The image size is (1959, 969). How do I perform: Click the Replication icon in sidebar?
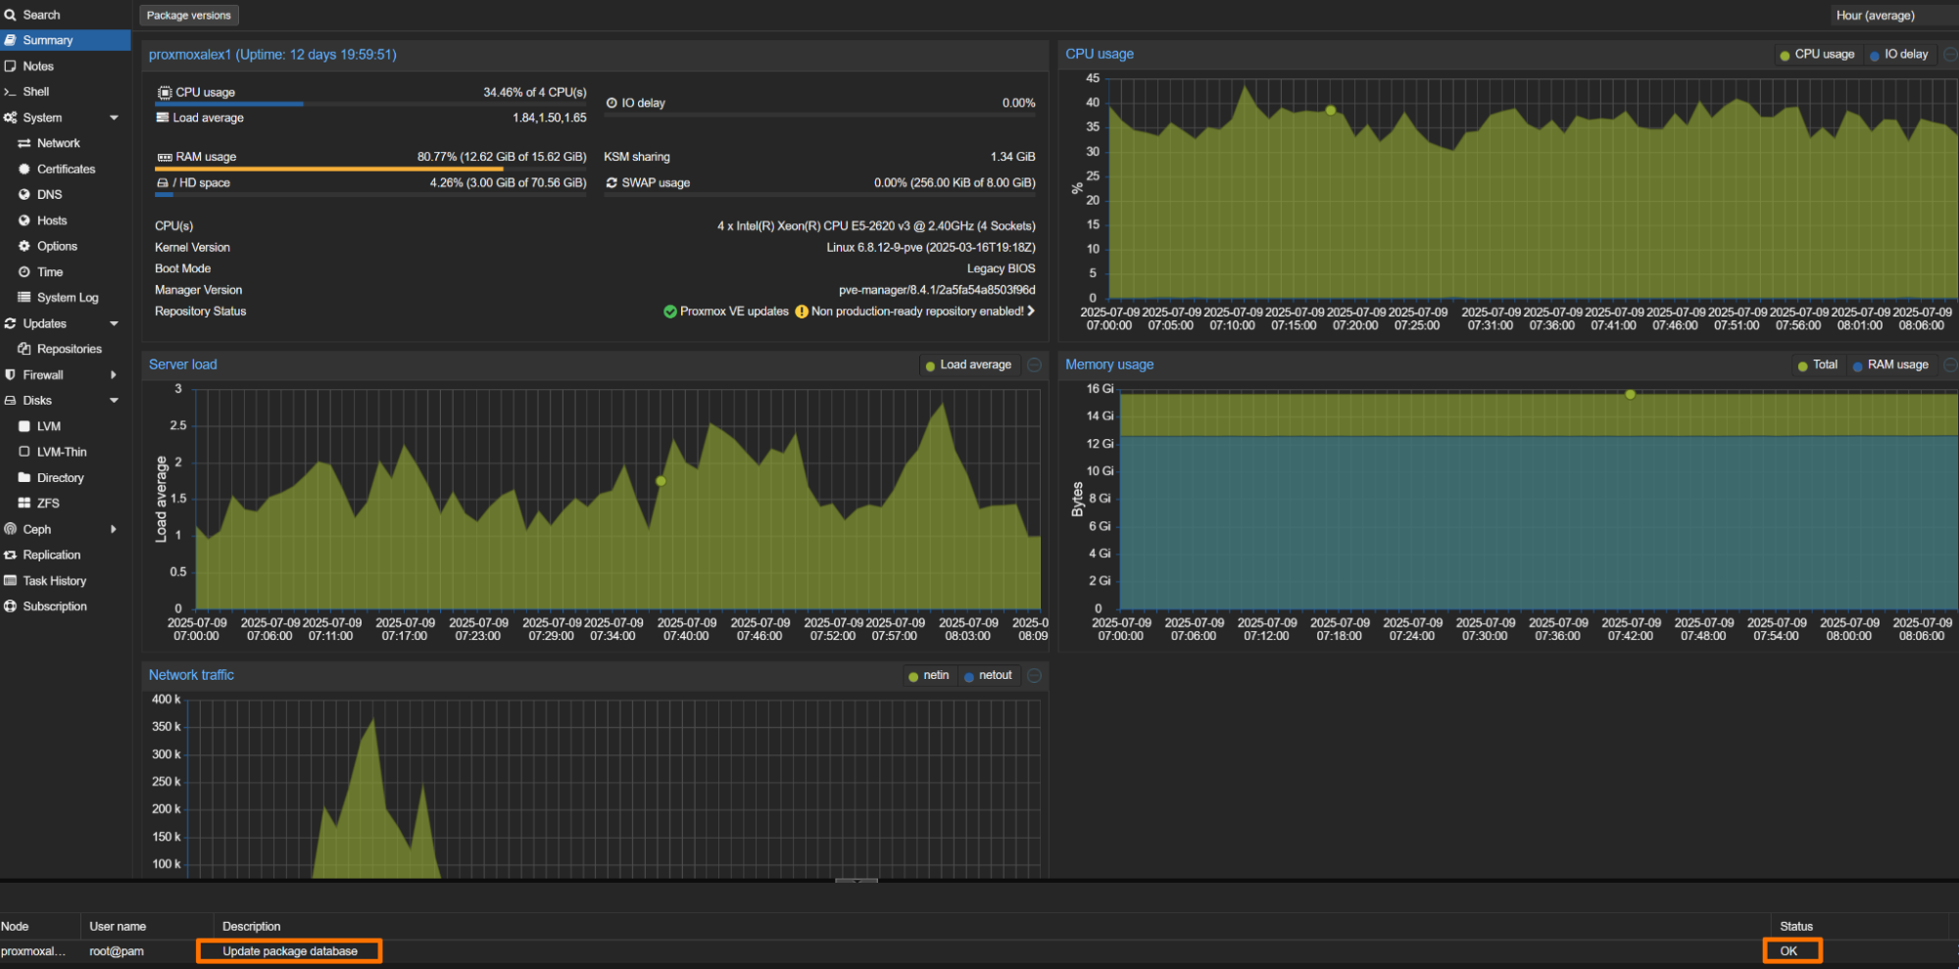[10, 556]
